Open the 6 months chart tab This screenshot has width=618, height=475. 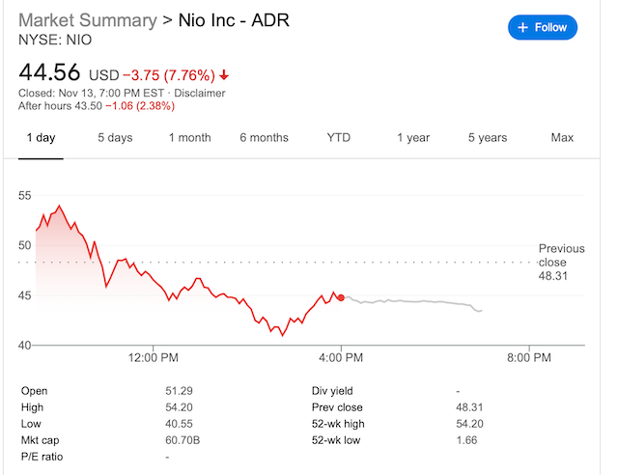[x=264, y=138]
